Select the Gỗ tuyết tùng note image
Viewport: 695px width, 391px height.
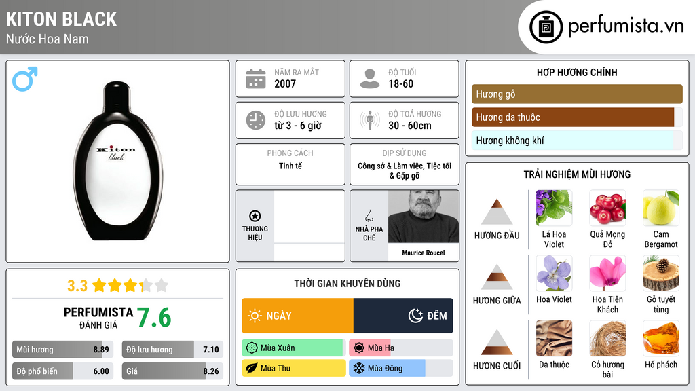pyautogui.click(x=661, y=273)
